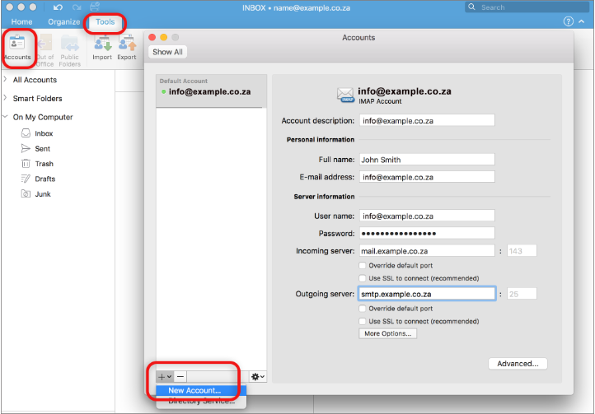Viewport: 595px width, 414px height.
Task: Choose New Account... from the menu
Action: pyautogui.click(x=202, y=390)
